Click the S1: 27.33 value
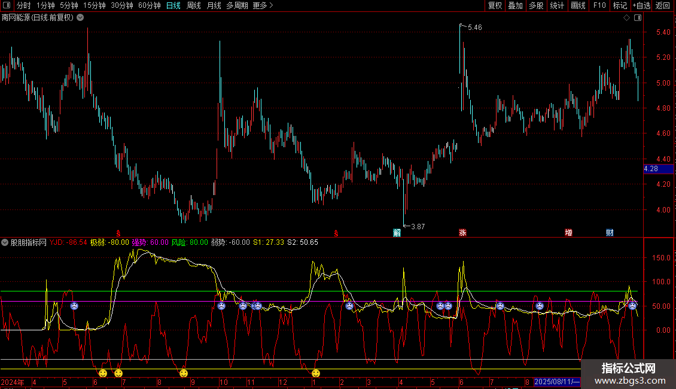This screenshot has width=676, height=389. tap(269, 242)
